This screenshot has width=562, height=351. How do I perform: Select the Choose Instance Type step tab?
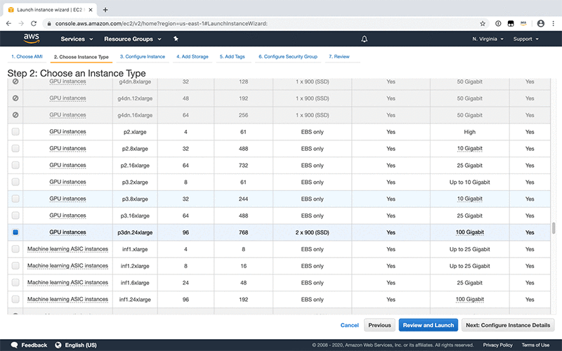pos(81,57)
